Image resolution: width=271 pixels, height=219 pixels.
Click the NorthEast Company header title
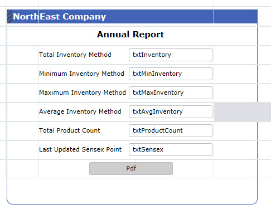[60, 17]
